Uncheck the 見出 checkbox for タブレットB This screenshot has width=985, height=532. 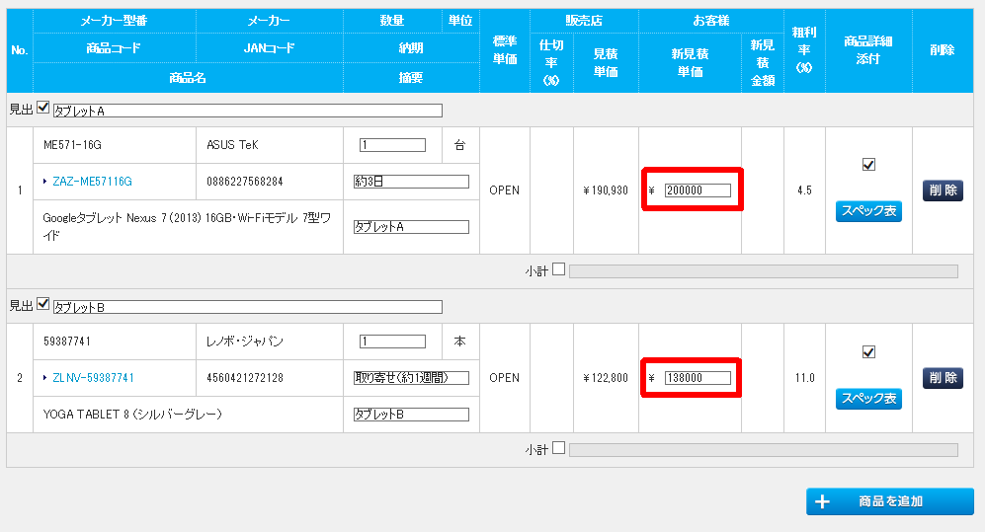42,305
